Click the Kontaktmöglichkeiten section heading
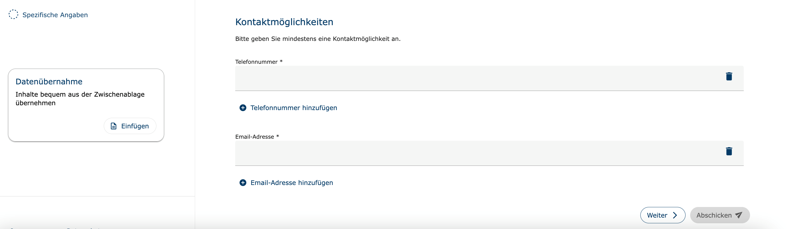 (284, 22)
